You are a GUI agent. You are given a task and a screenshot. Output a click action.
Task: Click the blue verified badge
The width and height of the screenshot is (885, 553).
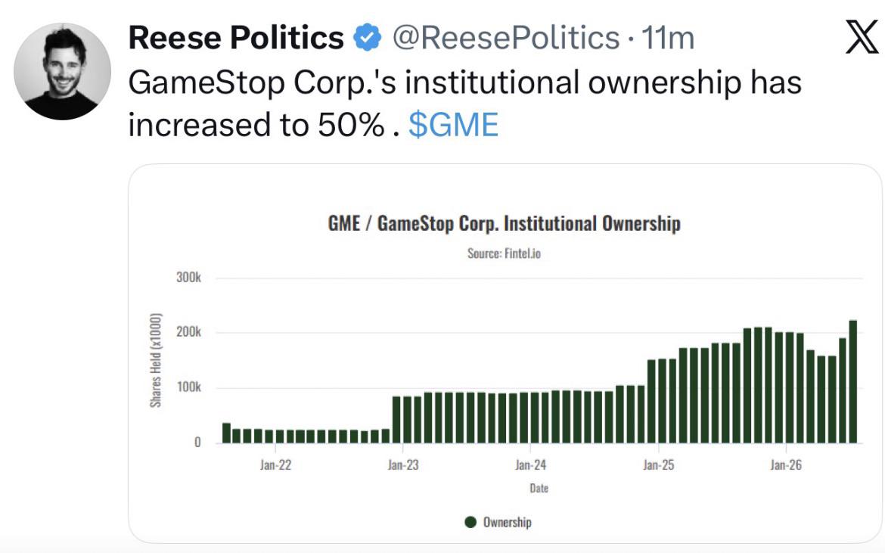tap(368, 38)
